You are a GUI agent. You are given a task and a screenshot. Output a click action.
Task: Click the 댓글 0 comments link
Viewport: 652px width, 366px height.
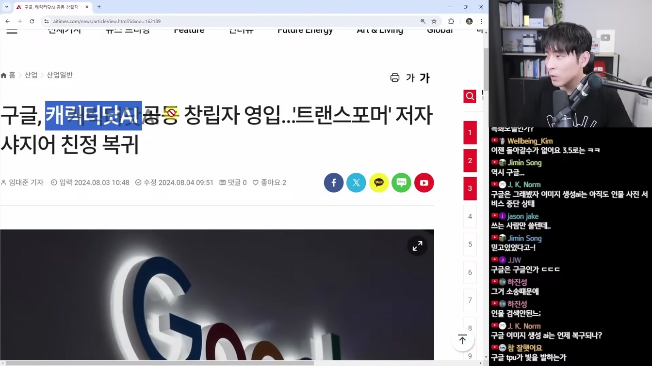(233, 183)
